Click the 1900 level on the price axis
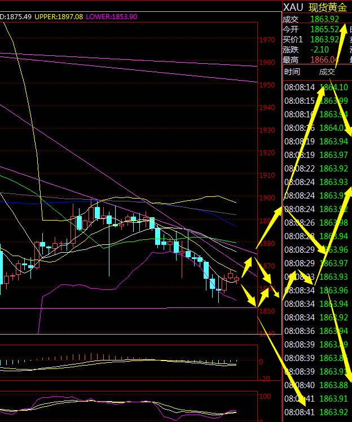The height and width of the screenshot is (422, 352). tap(267, 198)
